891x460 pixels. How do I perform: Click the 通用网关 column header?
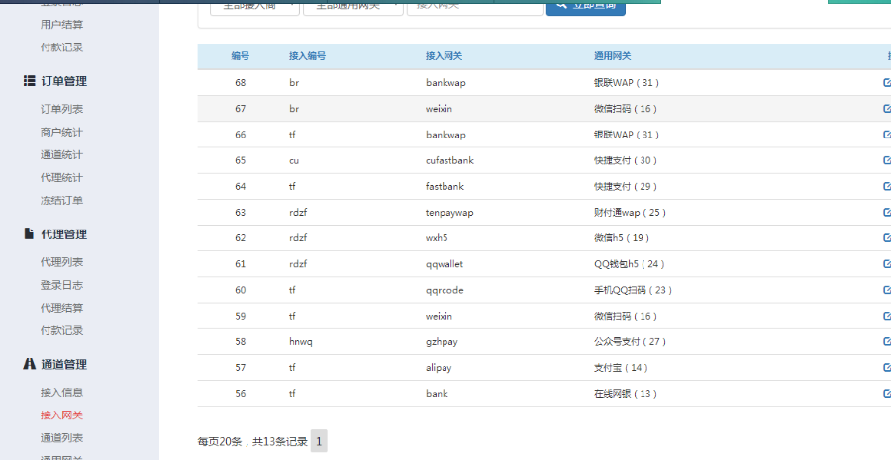[x=613, y=56]
